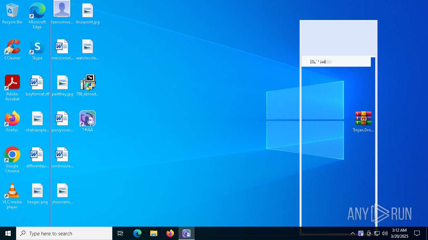Select the sendmovie... Word document
The width and height of the screenshot is (428, 240).
coord(62,158)
